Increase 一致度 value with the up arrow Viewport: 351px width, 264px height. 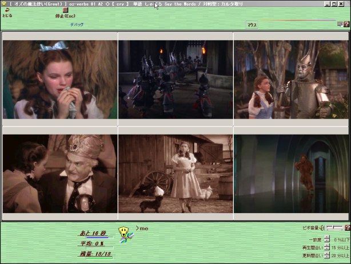click(326, 237)
